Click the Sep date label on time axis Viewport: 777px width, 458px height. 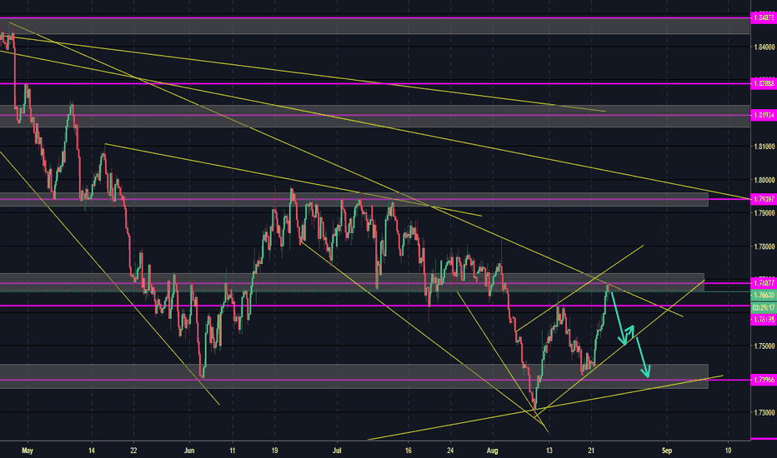pyautogui.click(x=667, y=451)
